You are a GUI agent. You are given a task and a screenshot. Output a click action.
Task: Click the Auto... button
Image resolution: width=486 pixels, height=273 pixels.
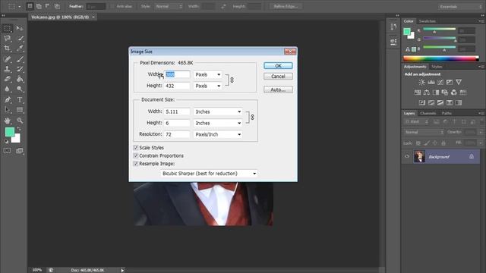pos(278,89)
